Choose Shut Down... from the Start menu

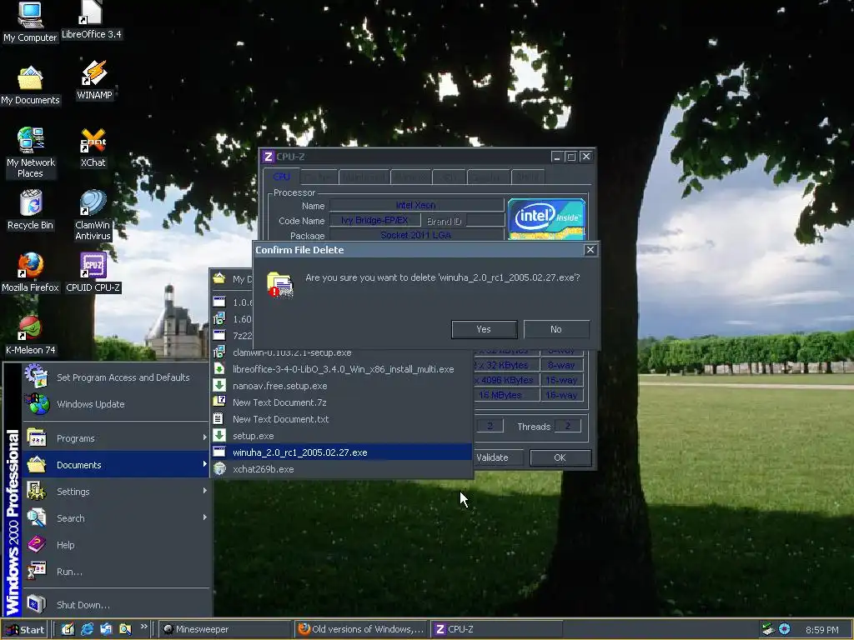(x=115, y=605)
